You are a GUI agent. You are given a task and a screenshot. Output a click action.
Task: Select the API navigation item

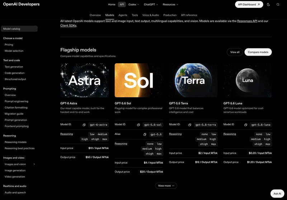(122, 5)
